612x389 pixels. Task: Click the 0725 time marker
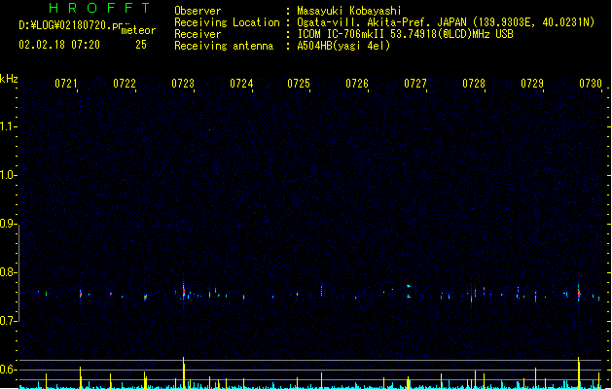tap(299, 84)
